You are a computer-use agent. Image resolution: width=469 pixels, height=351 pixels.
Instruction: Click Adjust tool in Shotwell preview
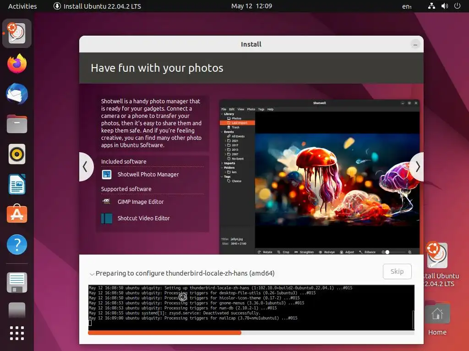(347, 252)
